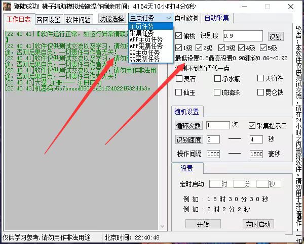Click the 定时启动 minute field
Viewport: 304px width, 244px height.
point(239,184)
